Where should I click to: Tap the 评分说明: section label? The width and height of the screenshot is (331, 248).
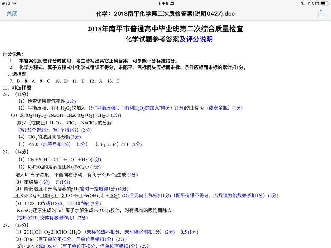(13, 54)
